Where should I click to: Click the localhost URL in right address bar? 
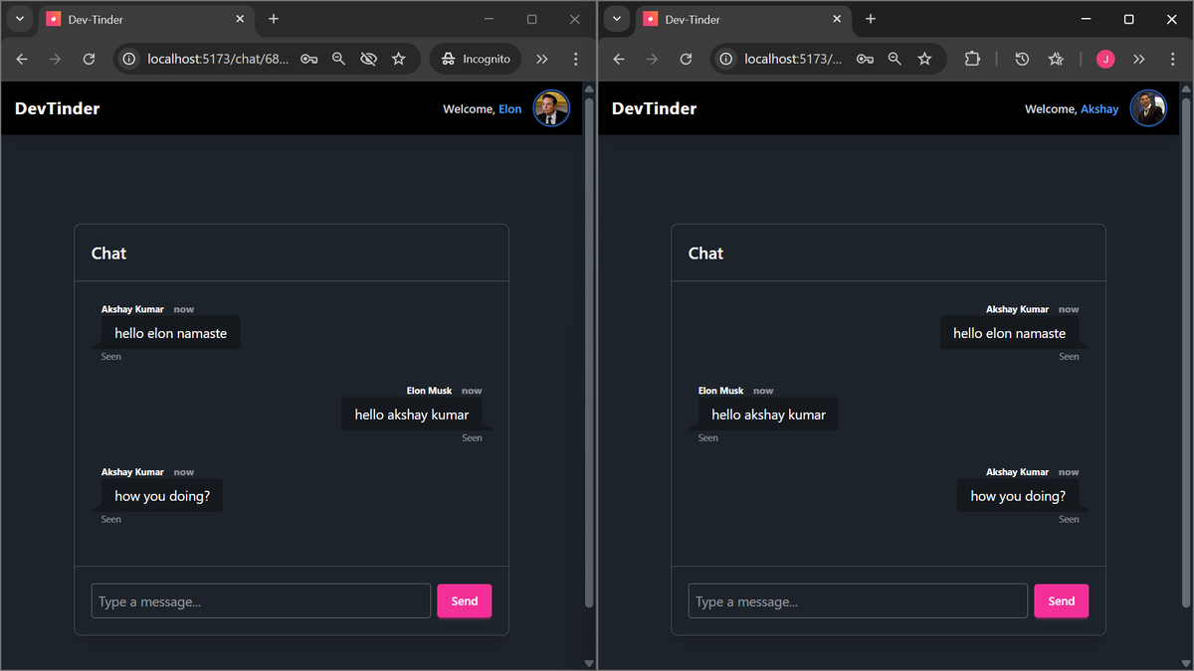click(793, 59)
